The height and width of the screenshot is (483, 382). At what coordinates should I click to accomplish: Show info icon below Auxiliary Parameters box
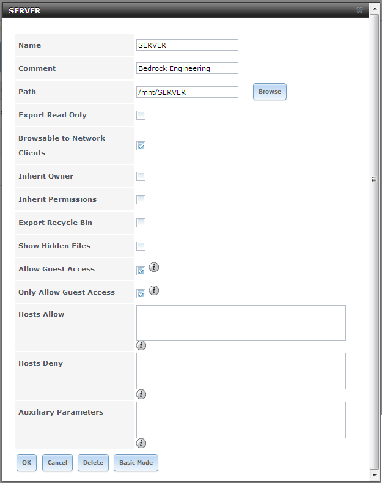(x=141, y=443)
